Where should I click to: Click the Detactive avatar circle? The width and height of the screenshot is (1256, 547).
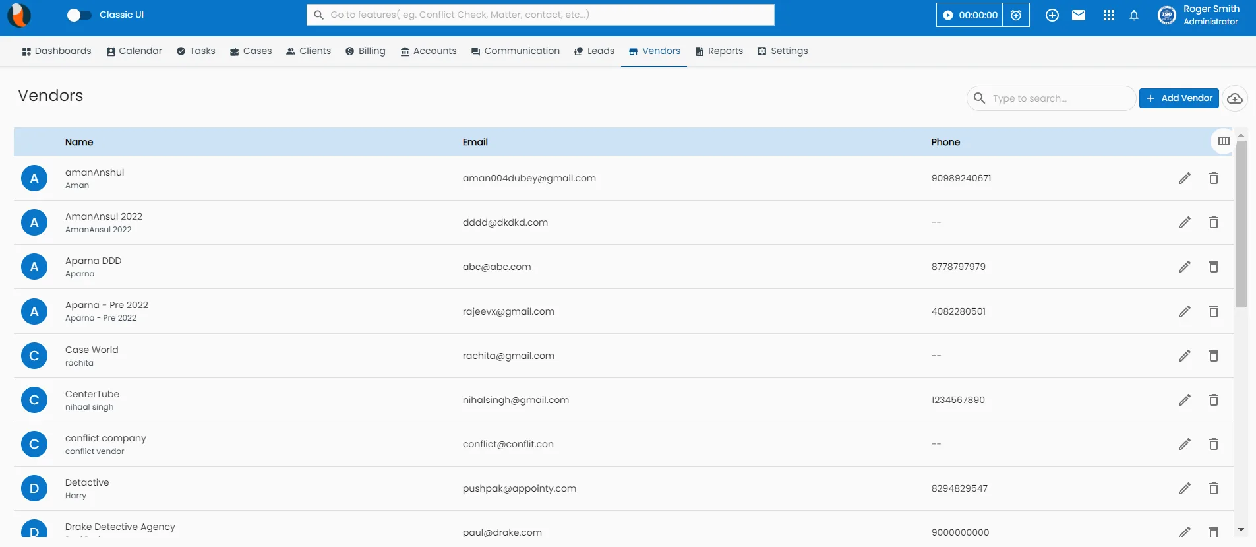(34, 488)
